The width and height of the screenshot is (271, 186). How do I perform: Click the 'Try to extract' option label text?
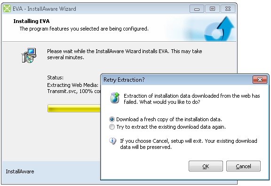click(171, 127)
